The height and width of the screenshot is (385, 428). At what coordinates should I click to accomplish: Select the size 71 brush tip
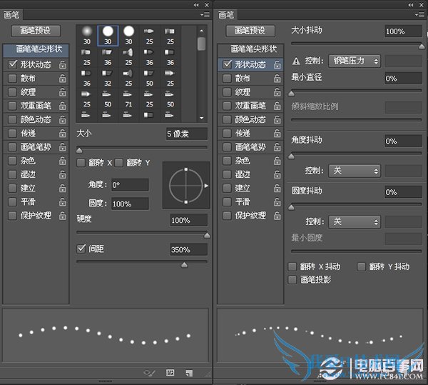[128, 99]
